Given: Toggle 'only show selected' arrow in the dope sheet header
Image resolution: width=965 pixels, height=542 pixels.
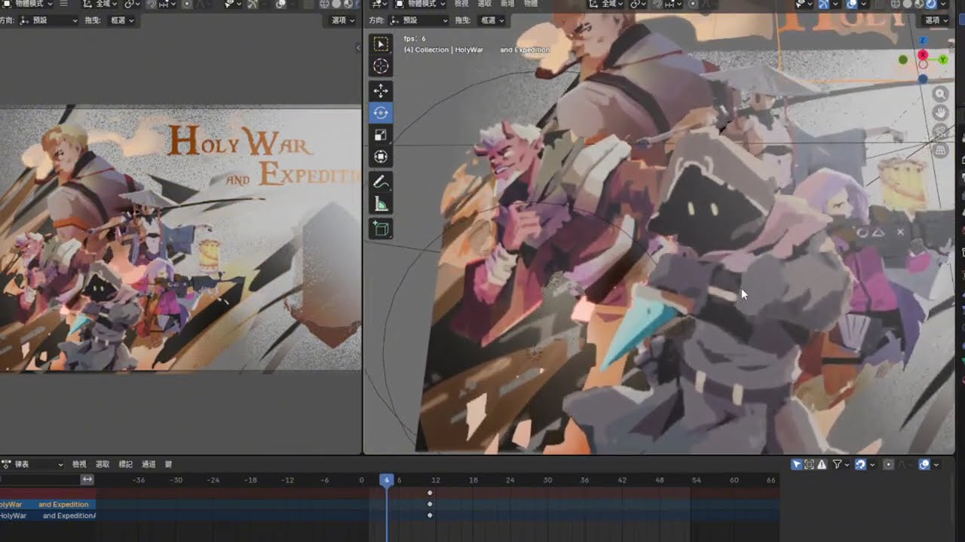Looking at the screenshot, I should coord(797,464).
